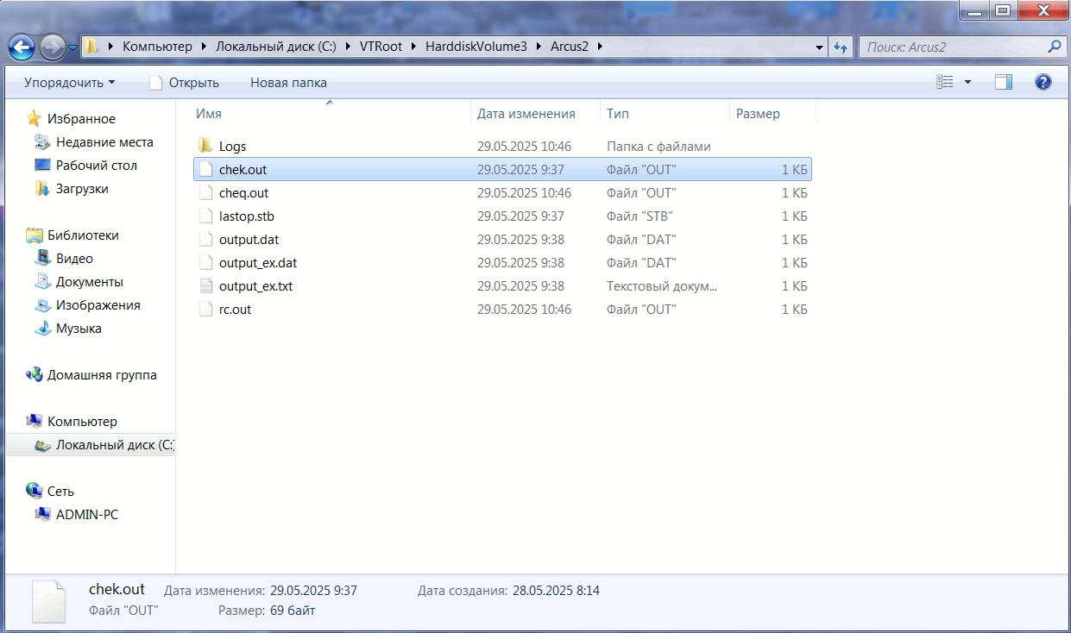Click the Избранное star icon

click(x=34, y=118)
